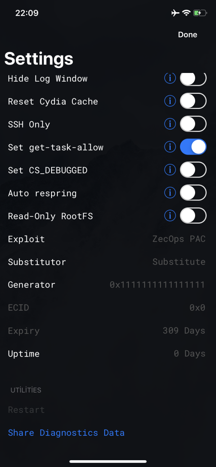Disable Set get-task-allow switch
The image size is (216, 467).
(193, 147)
